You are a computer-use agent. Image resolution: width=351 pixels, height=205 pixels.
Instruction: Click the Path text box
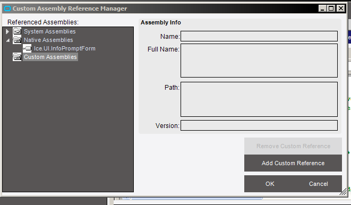259,99
